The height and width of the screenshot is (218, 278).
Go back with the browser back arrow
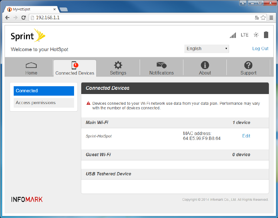point(7,18)
